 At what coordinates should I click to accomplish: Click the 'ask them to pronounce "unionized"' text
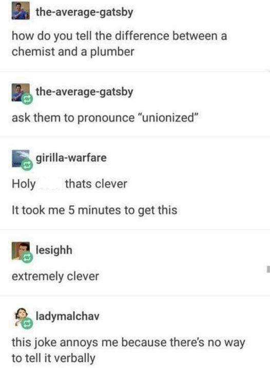[x=105, y=117]
